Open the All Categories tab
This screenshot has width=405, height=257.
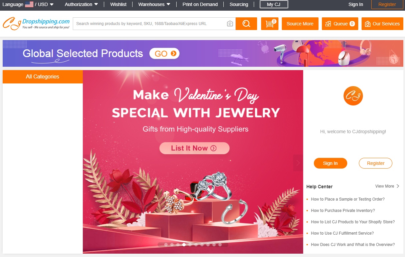pyautogui.click(x=42, y=76)
